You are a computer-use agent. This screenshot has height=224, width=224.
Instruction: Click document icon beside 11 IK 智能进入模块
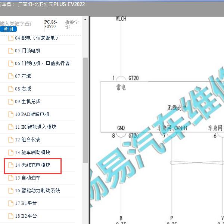coord(11,127)
